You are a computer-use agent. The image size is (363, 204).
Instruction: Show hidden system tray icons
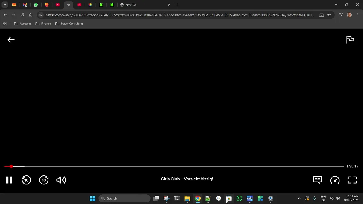[299, 198]
